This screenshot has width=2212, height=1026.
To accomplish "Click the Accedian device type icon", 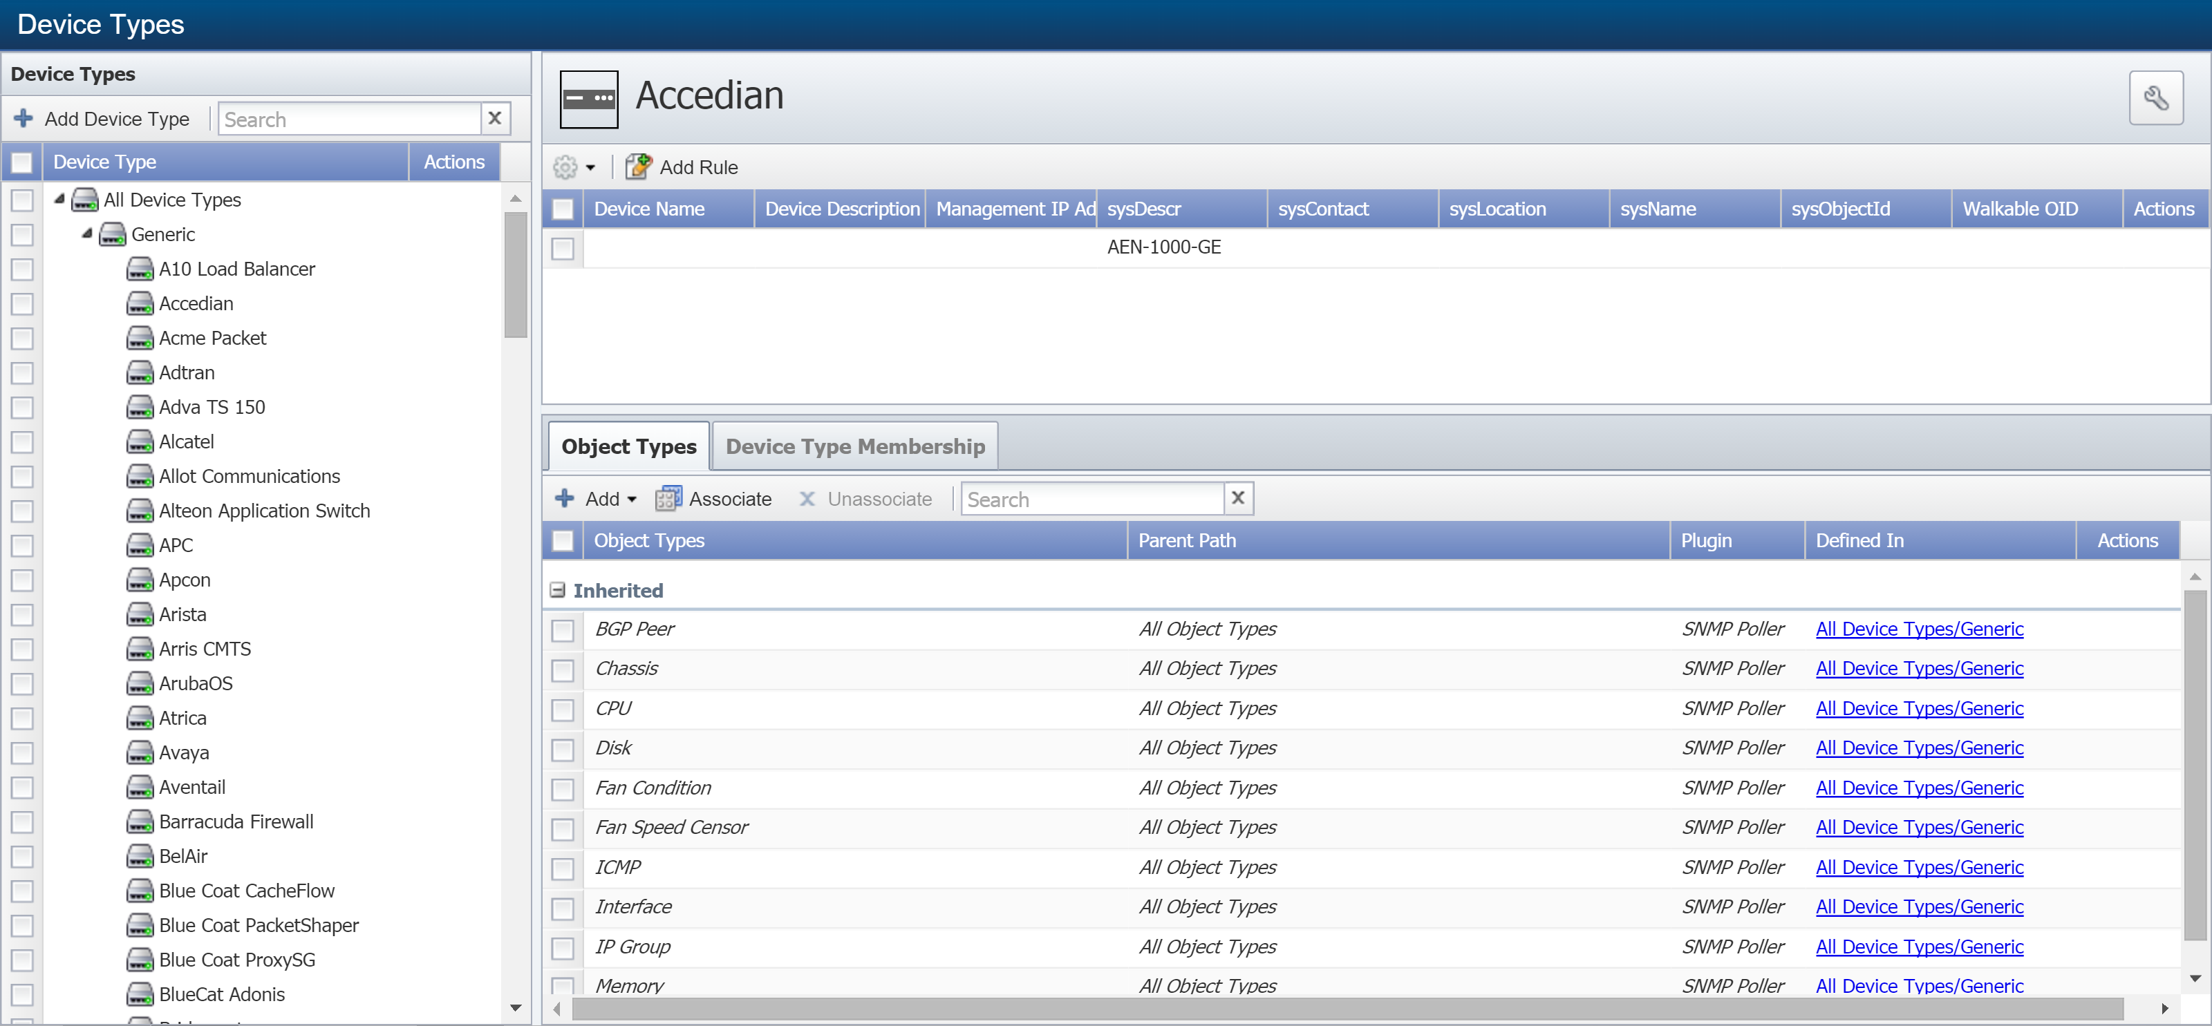I will pos(137,303).
